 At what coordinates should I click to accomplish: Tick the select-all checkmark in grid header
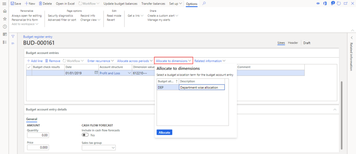[x=29, y=67]
